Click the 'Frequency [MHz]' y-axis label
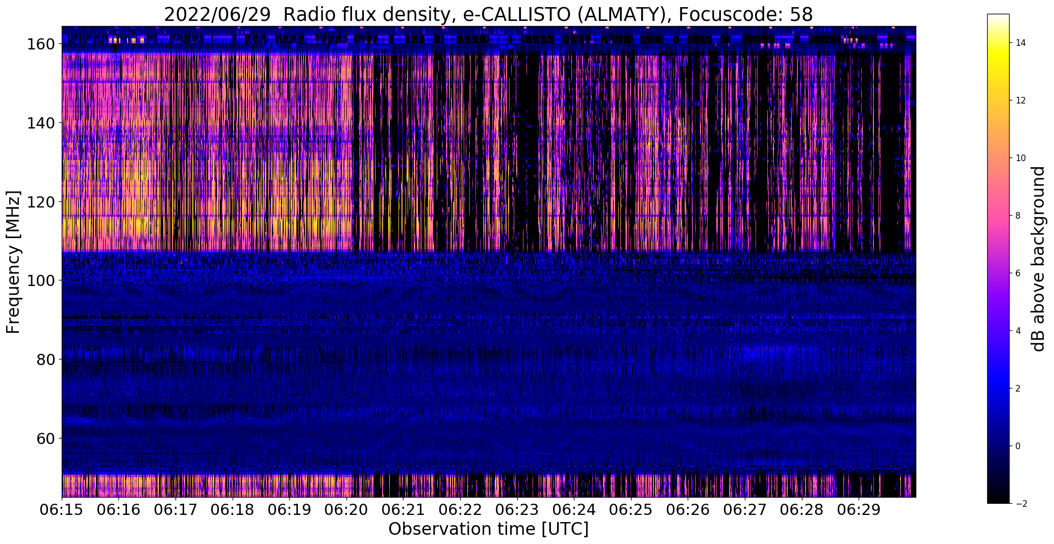The width and height of the screenshot is (1054, 544). 13,262
